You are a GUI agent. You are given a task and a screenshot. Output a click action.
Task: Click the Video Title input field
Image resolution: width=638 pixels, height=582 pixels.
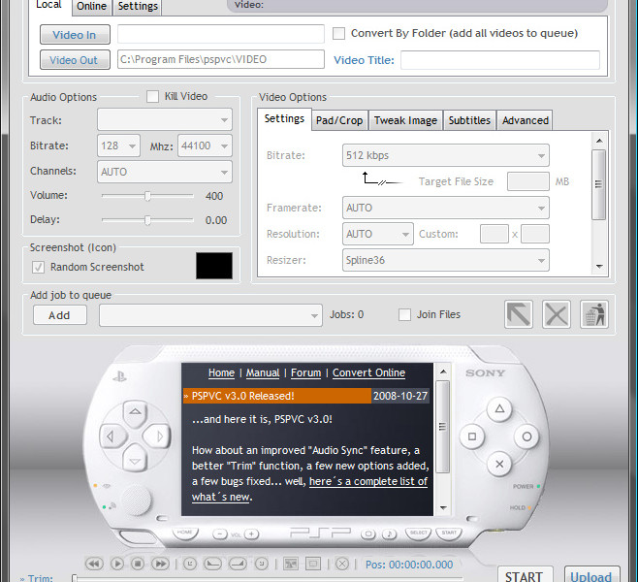(x=500, y=60)
